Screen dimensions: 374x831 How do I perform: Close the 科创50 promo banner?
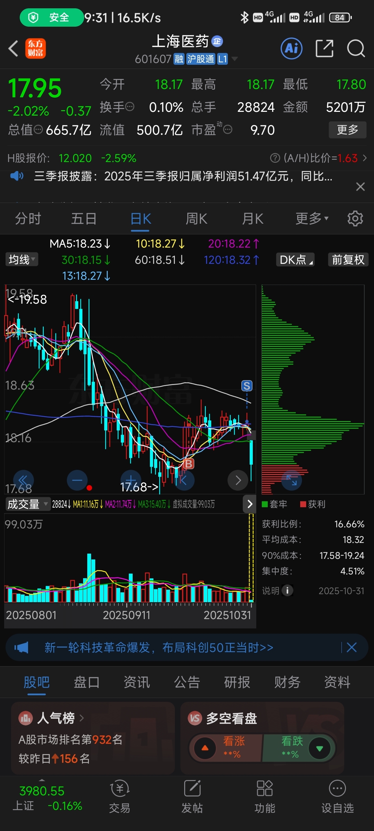[351, 647]
